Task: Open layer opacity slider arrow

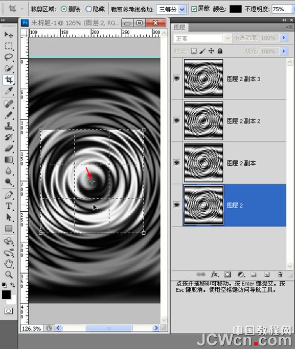Action: 284,38
